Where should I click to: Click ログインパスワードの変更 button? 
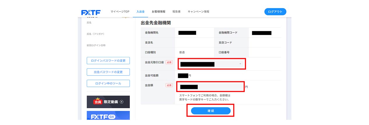[108, 61]
